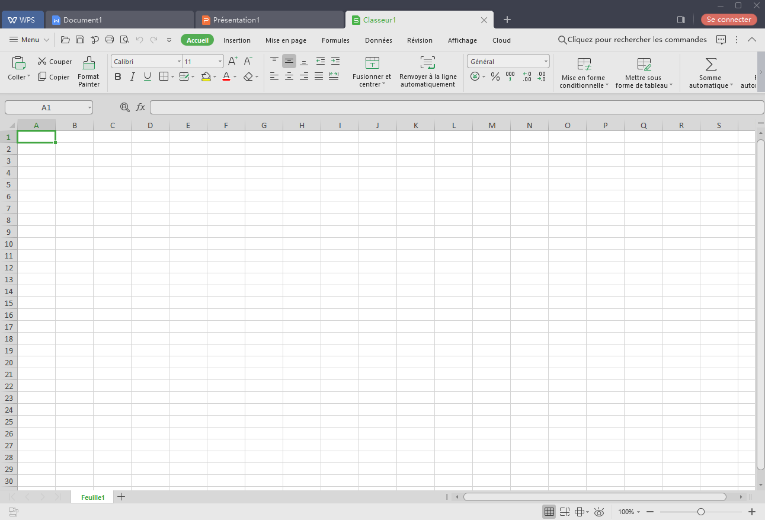Image resolution: width=765 pixels, height=520 pixels.
Task: Open the print preview icon
Action: (x=124, y=40)
